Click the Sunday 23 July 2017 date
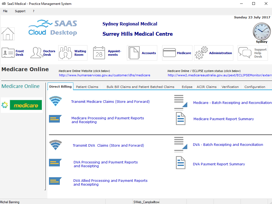 tap(252, 17)
